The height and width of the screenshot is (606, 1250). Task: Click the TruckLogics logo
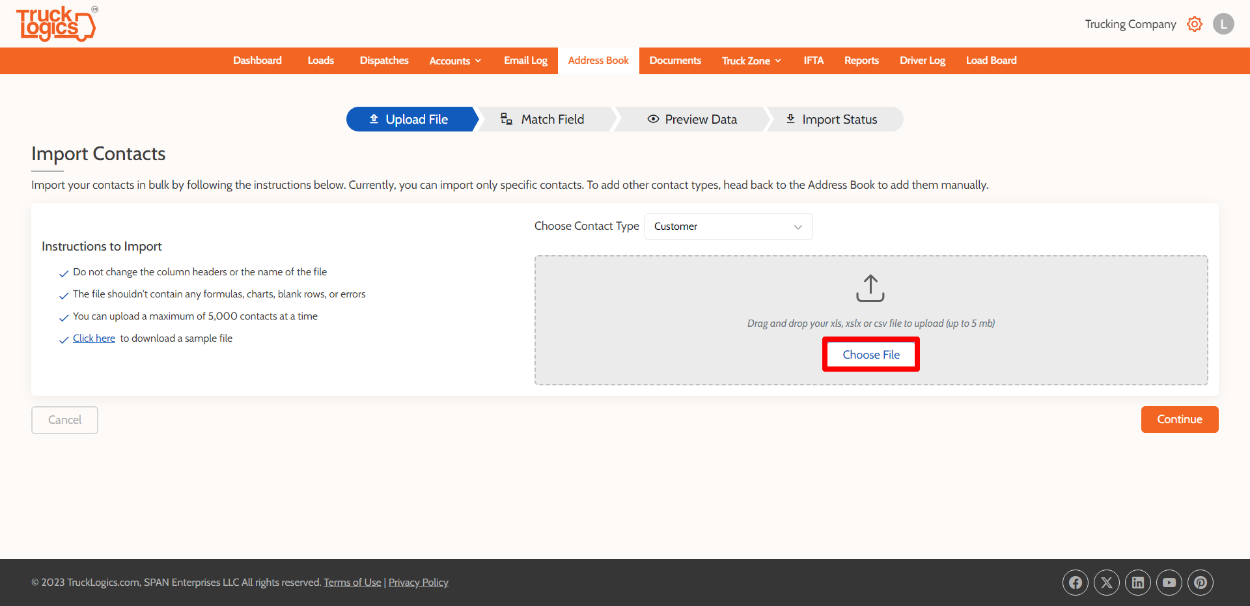coord(57,23)
